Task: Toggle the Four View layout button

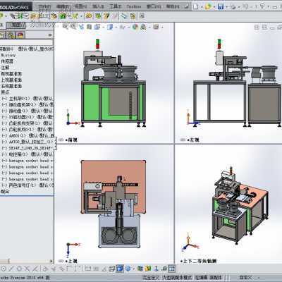Action: pos(172,269)
